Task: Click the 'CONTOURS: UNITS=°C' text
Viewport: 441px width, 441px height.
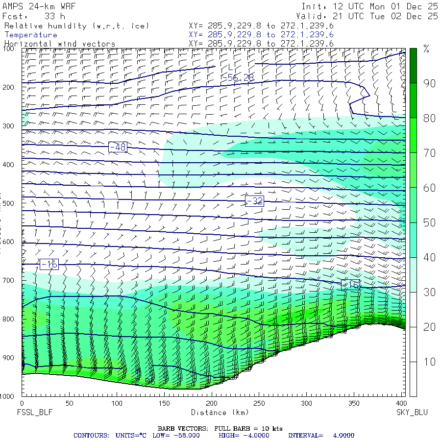Action: 110,436
